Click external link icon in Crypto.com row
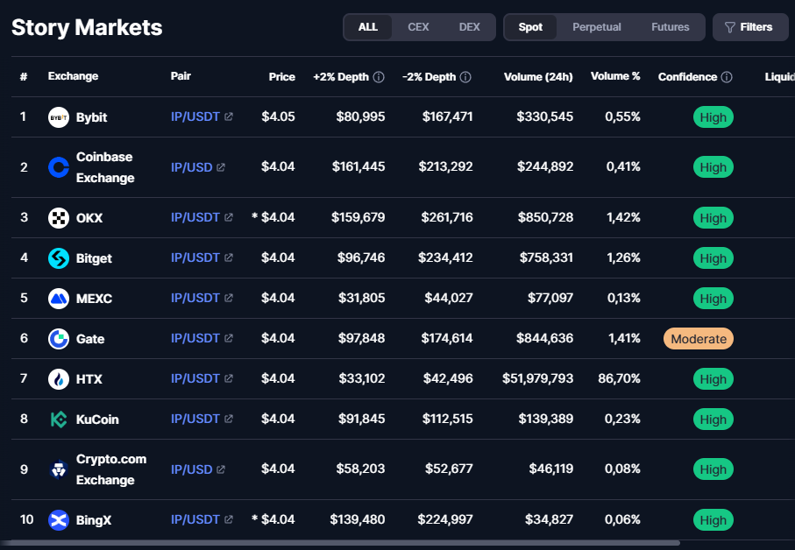795x550 pixels. 221,469
